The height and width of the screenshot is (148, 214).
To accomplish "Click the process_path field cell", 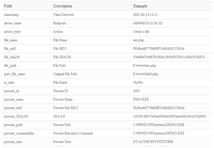I will [x=13, y=125].
